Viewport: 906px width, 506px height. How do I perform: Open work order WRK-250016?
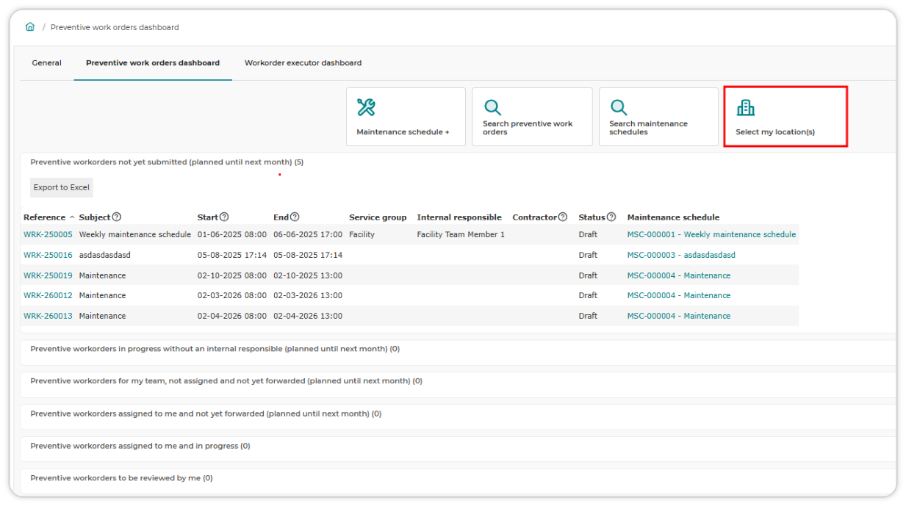pos(48,255)
